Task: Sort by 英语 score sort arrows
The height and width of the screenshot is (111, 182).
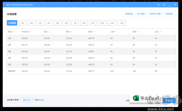Action: pyautogui.click(x=94, y=32)
